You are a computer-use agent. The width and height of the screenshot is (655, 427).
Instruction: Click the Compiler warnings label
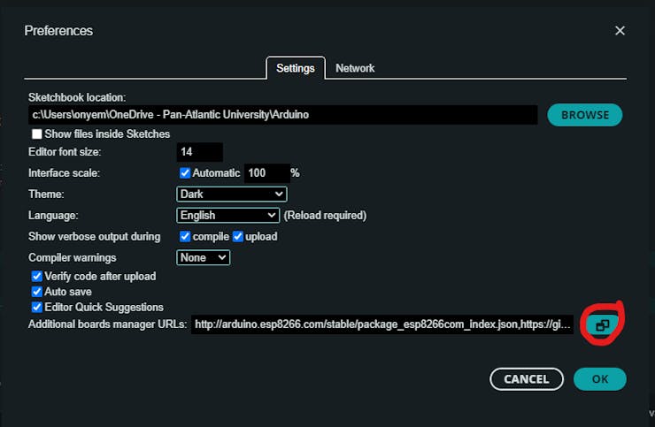pyautogui.click(x=73, y=257)
